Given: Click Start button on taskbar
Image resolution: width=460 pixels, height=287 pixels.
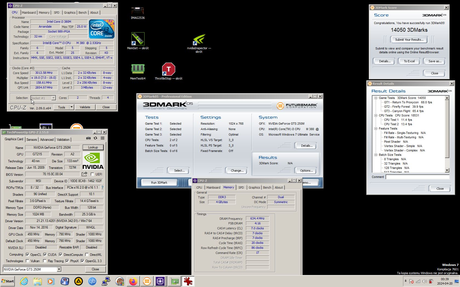Looking at the screenshot, I should tap(8, 281).
